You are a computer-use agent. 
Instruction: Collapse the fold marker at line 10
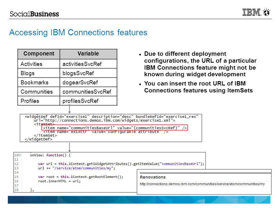coord(20,155)
